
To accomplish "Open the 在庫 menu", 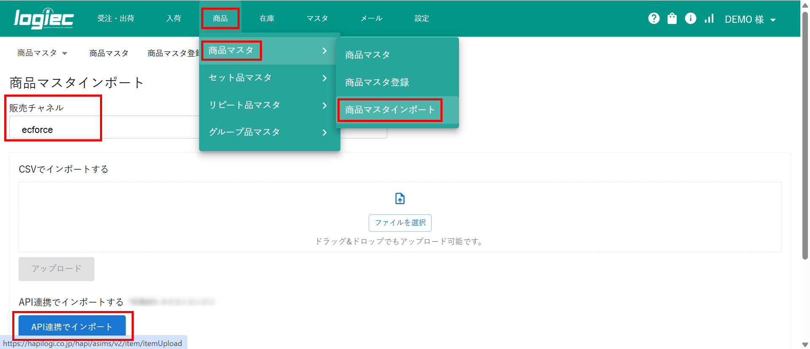I will tap(267, 19).
